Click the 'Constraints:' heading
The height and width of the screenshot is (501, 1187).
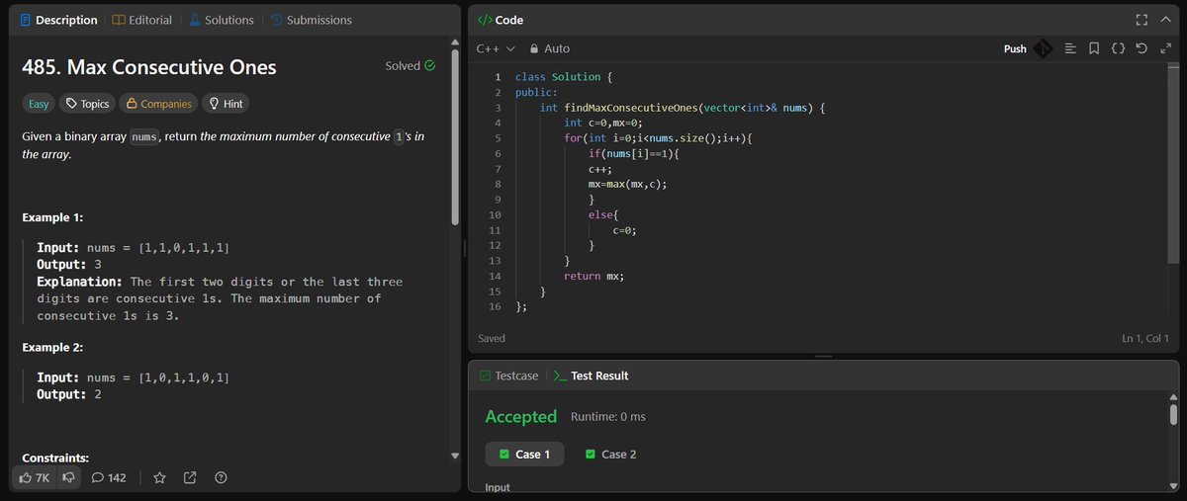(x=55, y=458)
